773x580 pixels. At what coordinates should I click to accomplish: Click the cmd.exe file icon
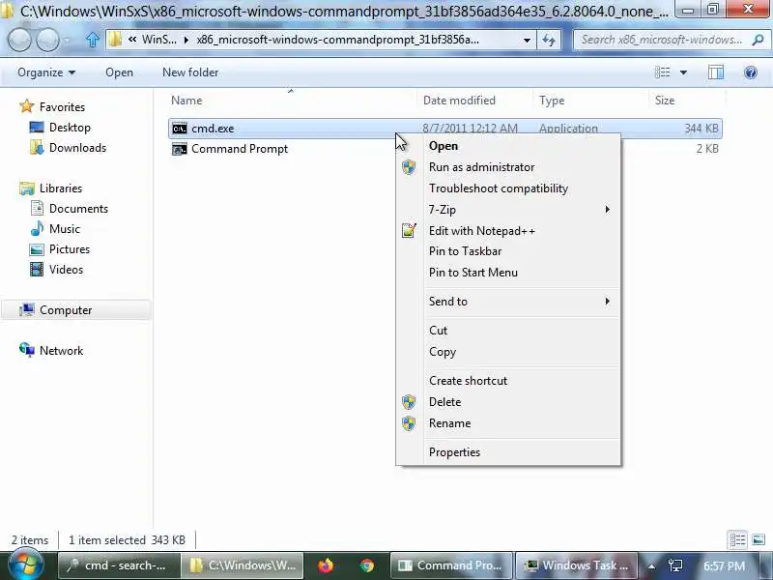click(180, 129)
